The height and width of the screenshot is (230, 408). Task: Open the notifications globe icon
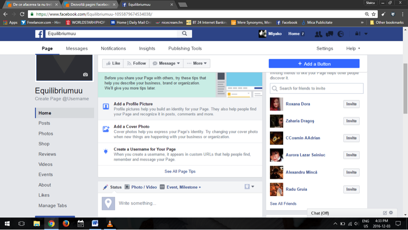(341, 34)
